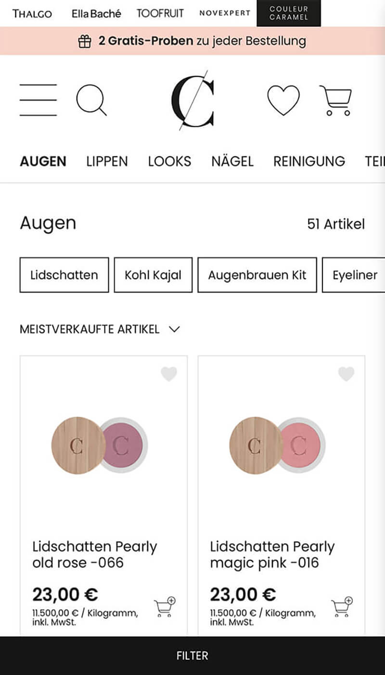Favorite the old rose -066 eyeshadow
Viewport: 385px width, 675px height.
169,374
